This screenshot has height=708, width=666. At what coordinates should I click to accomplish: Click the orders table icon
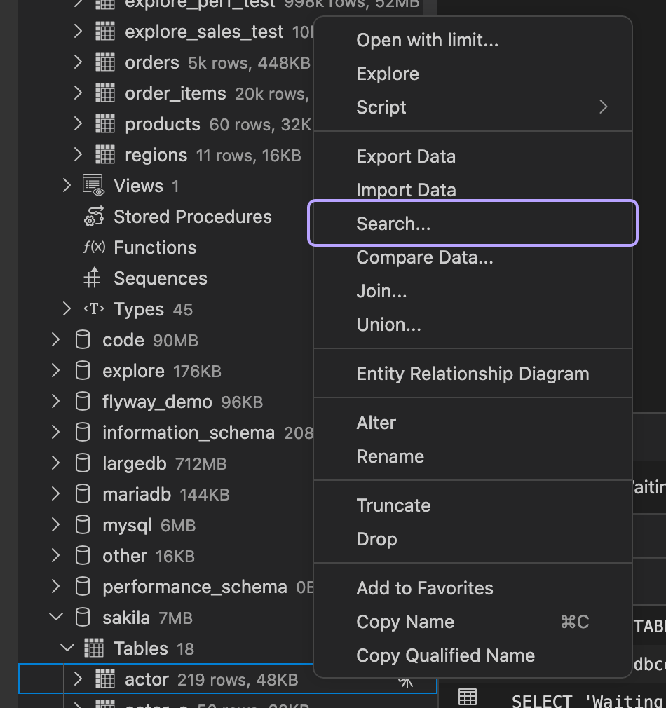[x=104, y=62]
